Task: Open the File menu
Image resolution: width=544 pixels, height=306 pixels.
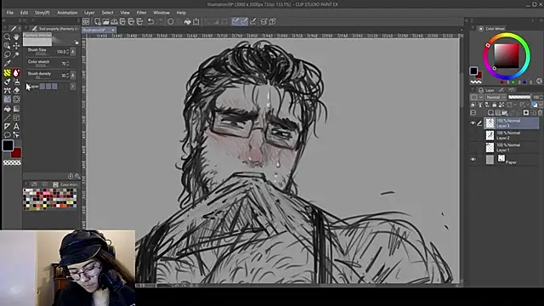Action: tap(9, 13)
